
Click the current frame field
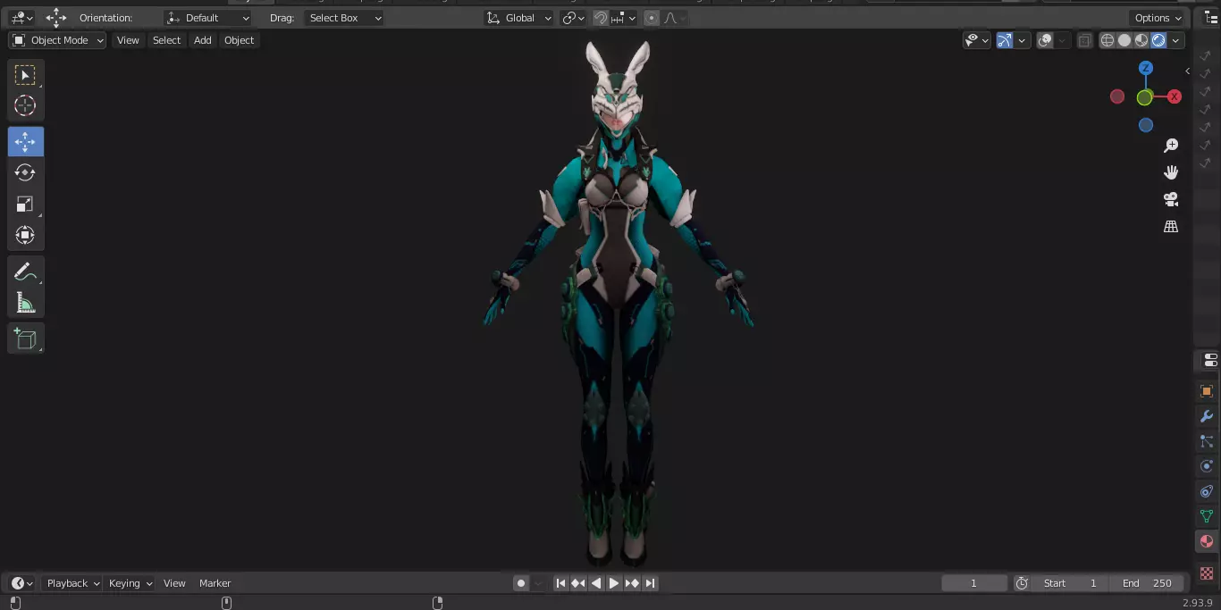tap(974, 583)
